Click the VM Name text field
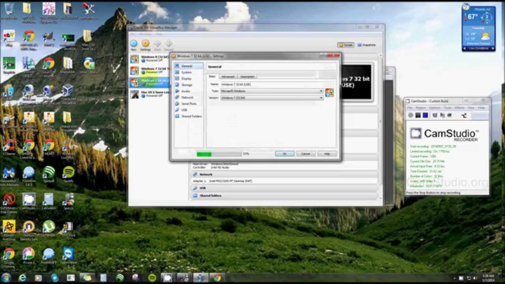Image resolution: width=505 pixels, height=284 pixels. coord(272,84)
